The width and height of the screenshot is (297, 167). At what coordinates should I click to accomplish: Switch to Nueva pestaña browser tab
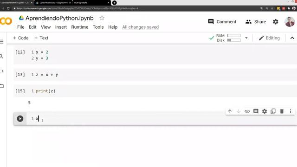click(x=92, y=3)
